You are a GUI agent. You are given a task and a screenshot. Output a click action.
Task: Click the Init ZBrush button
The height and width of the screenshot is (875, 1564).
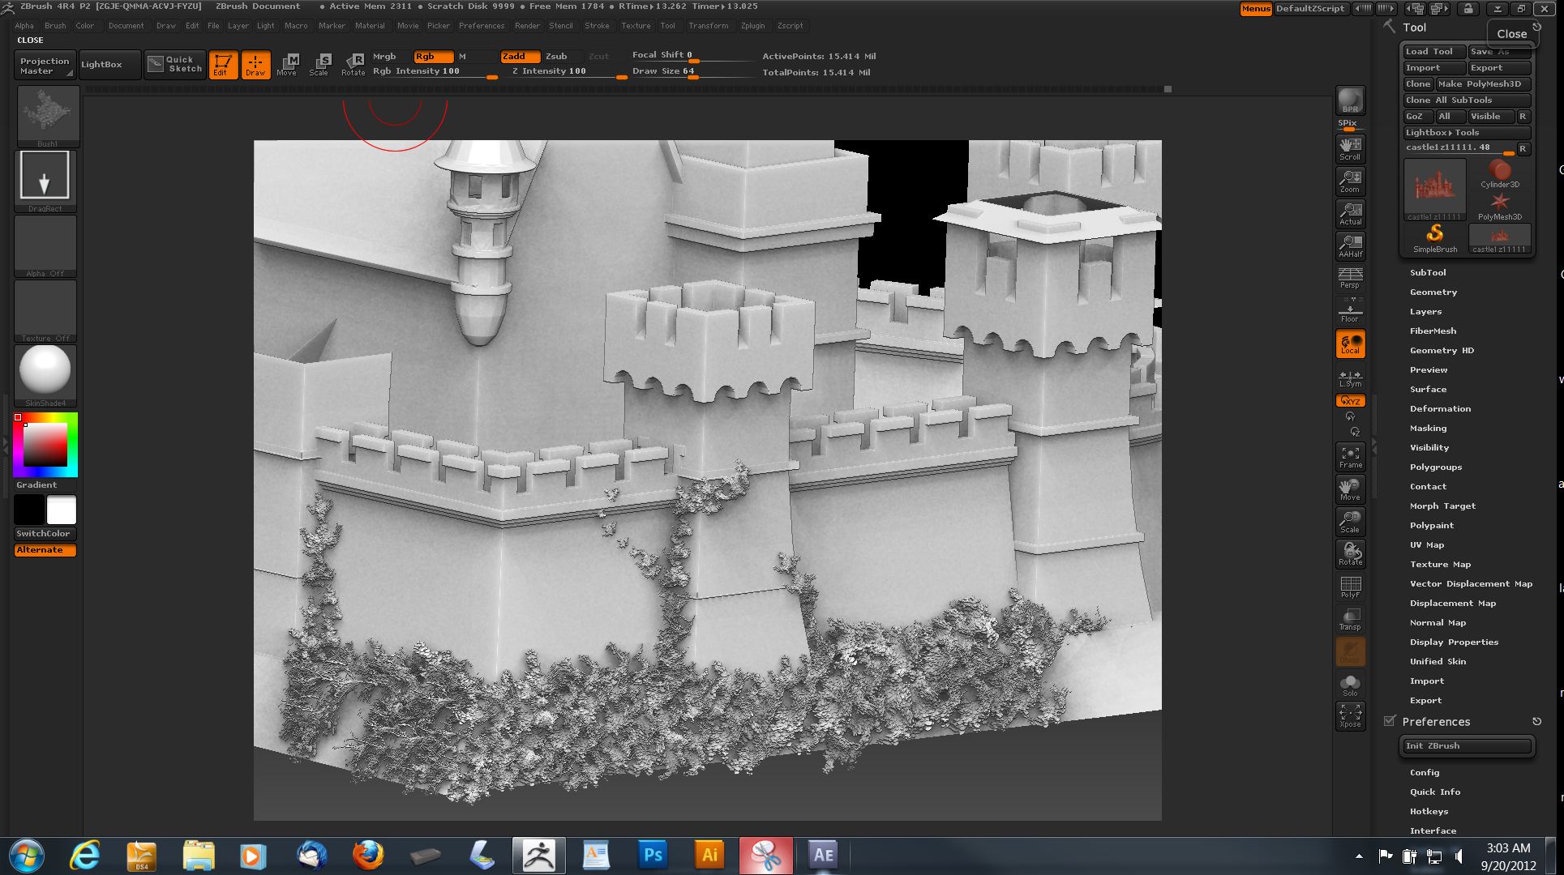tap(1467, 745)
